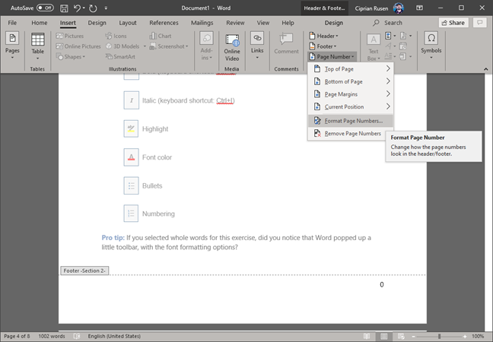
Task: Open the Links dropdown
Action: [x=257, y=46]
